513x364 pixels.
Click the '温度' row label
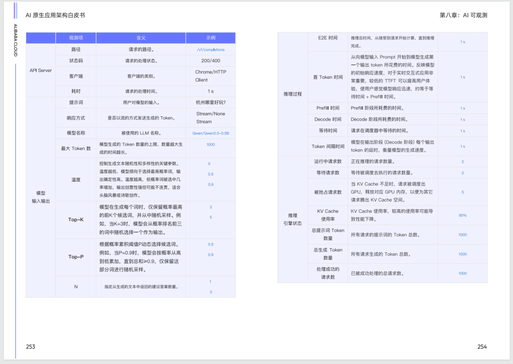76,180
